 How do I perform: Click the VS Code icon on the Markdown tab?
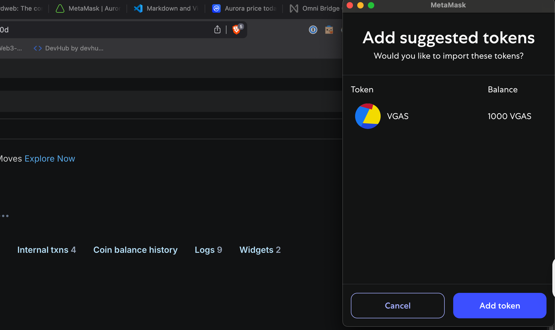[x=138, y=8]
